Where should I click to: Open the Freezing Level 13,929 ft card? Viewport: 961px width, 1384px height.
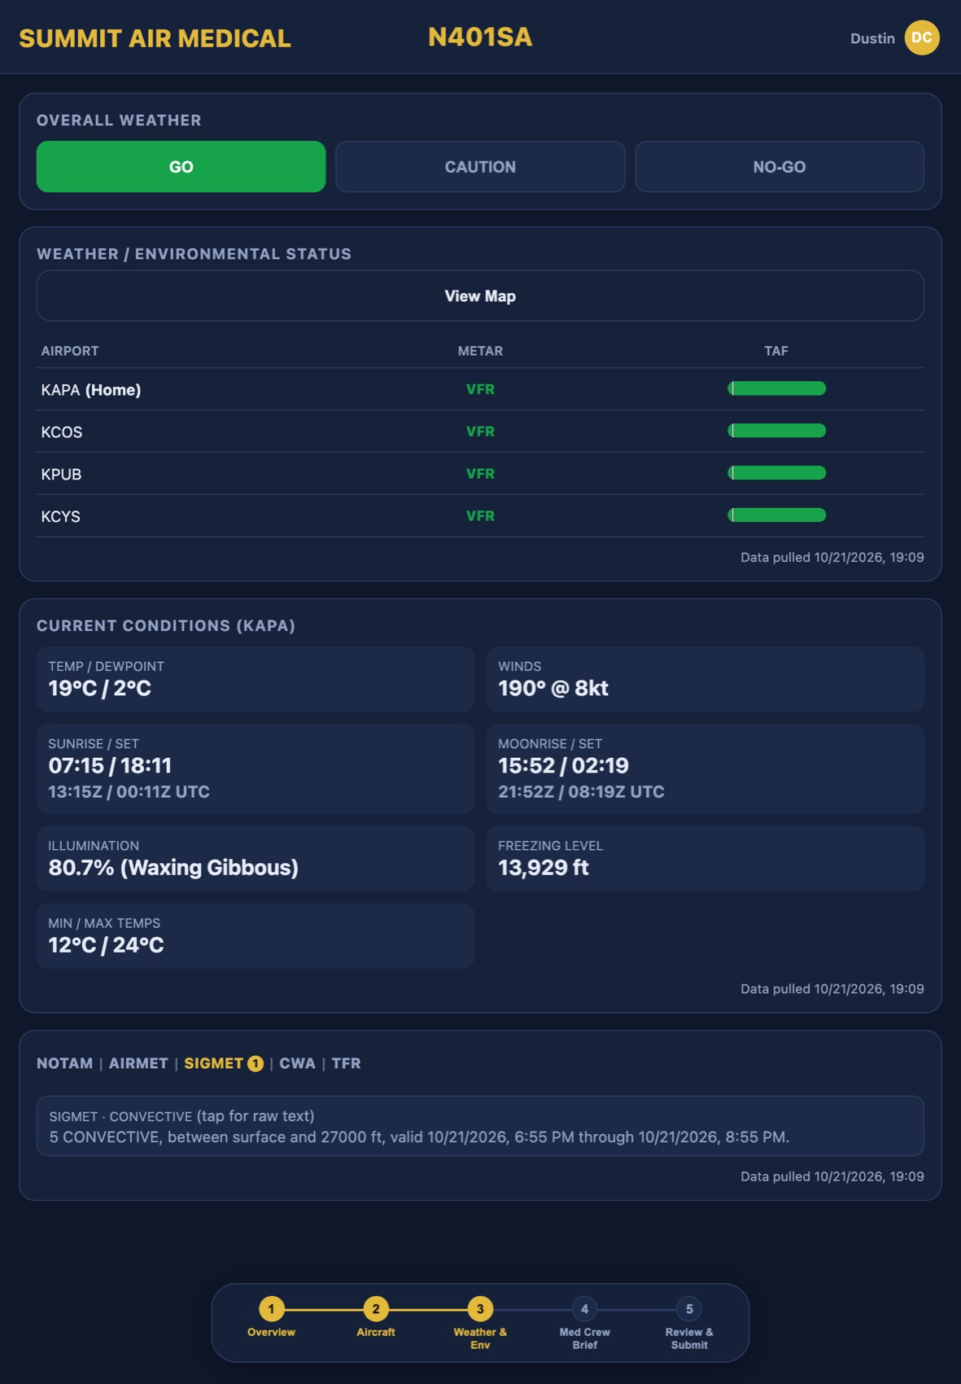[x=705, y=858]
